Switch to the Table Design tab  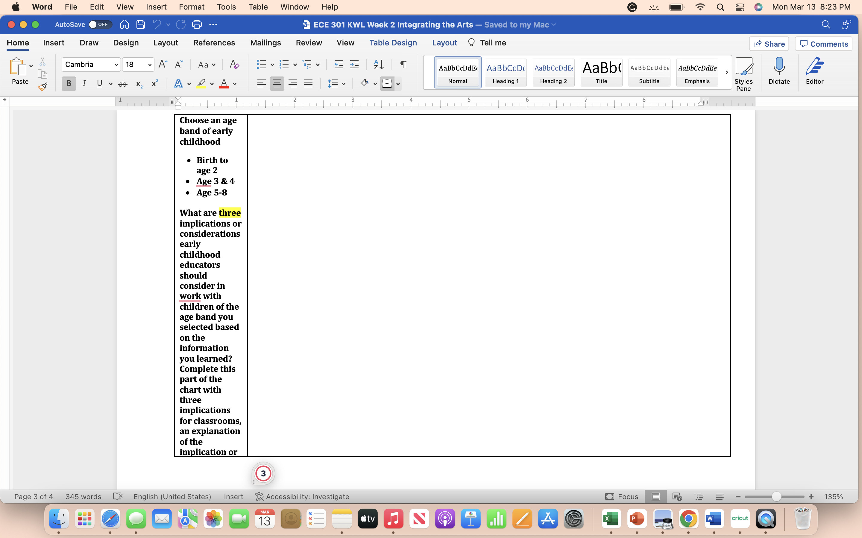[x=393, y=43]
